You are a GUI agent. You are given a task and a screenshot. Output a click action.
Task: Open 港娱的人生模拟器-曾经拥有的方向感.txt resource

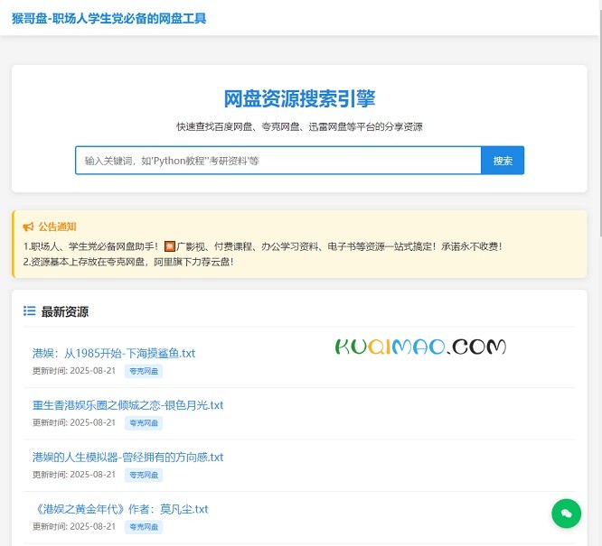(x=127, y=457)
